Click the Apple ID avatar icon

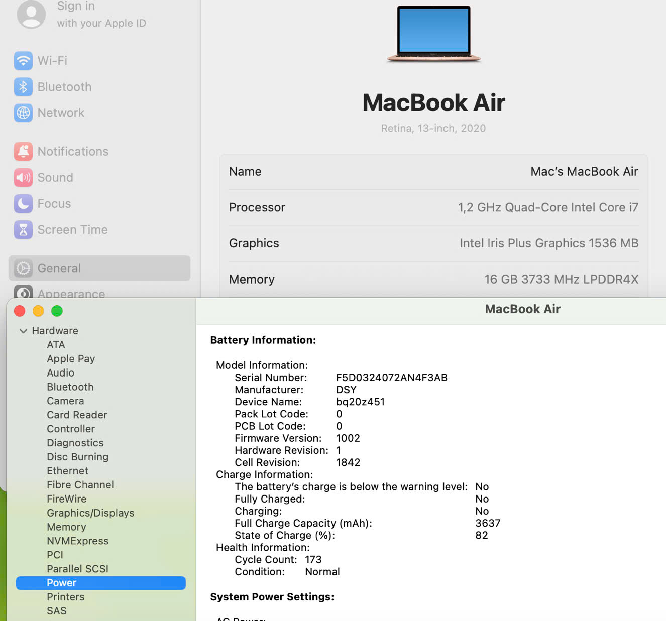(x=31, y=14)
